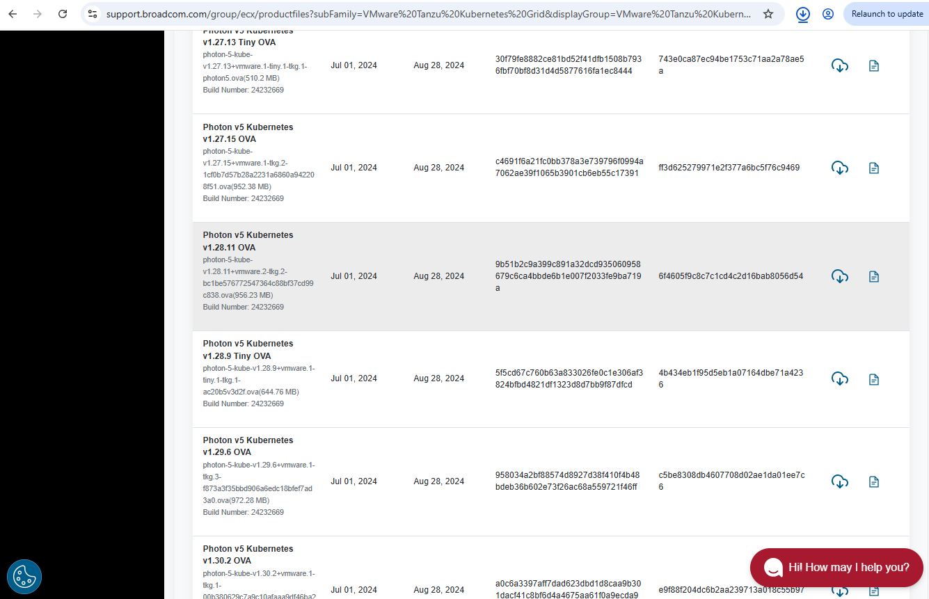
Task: Select 'Photon v5 Kubernetes v1.28.11 OVA' title
Action: coord(248,241)
